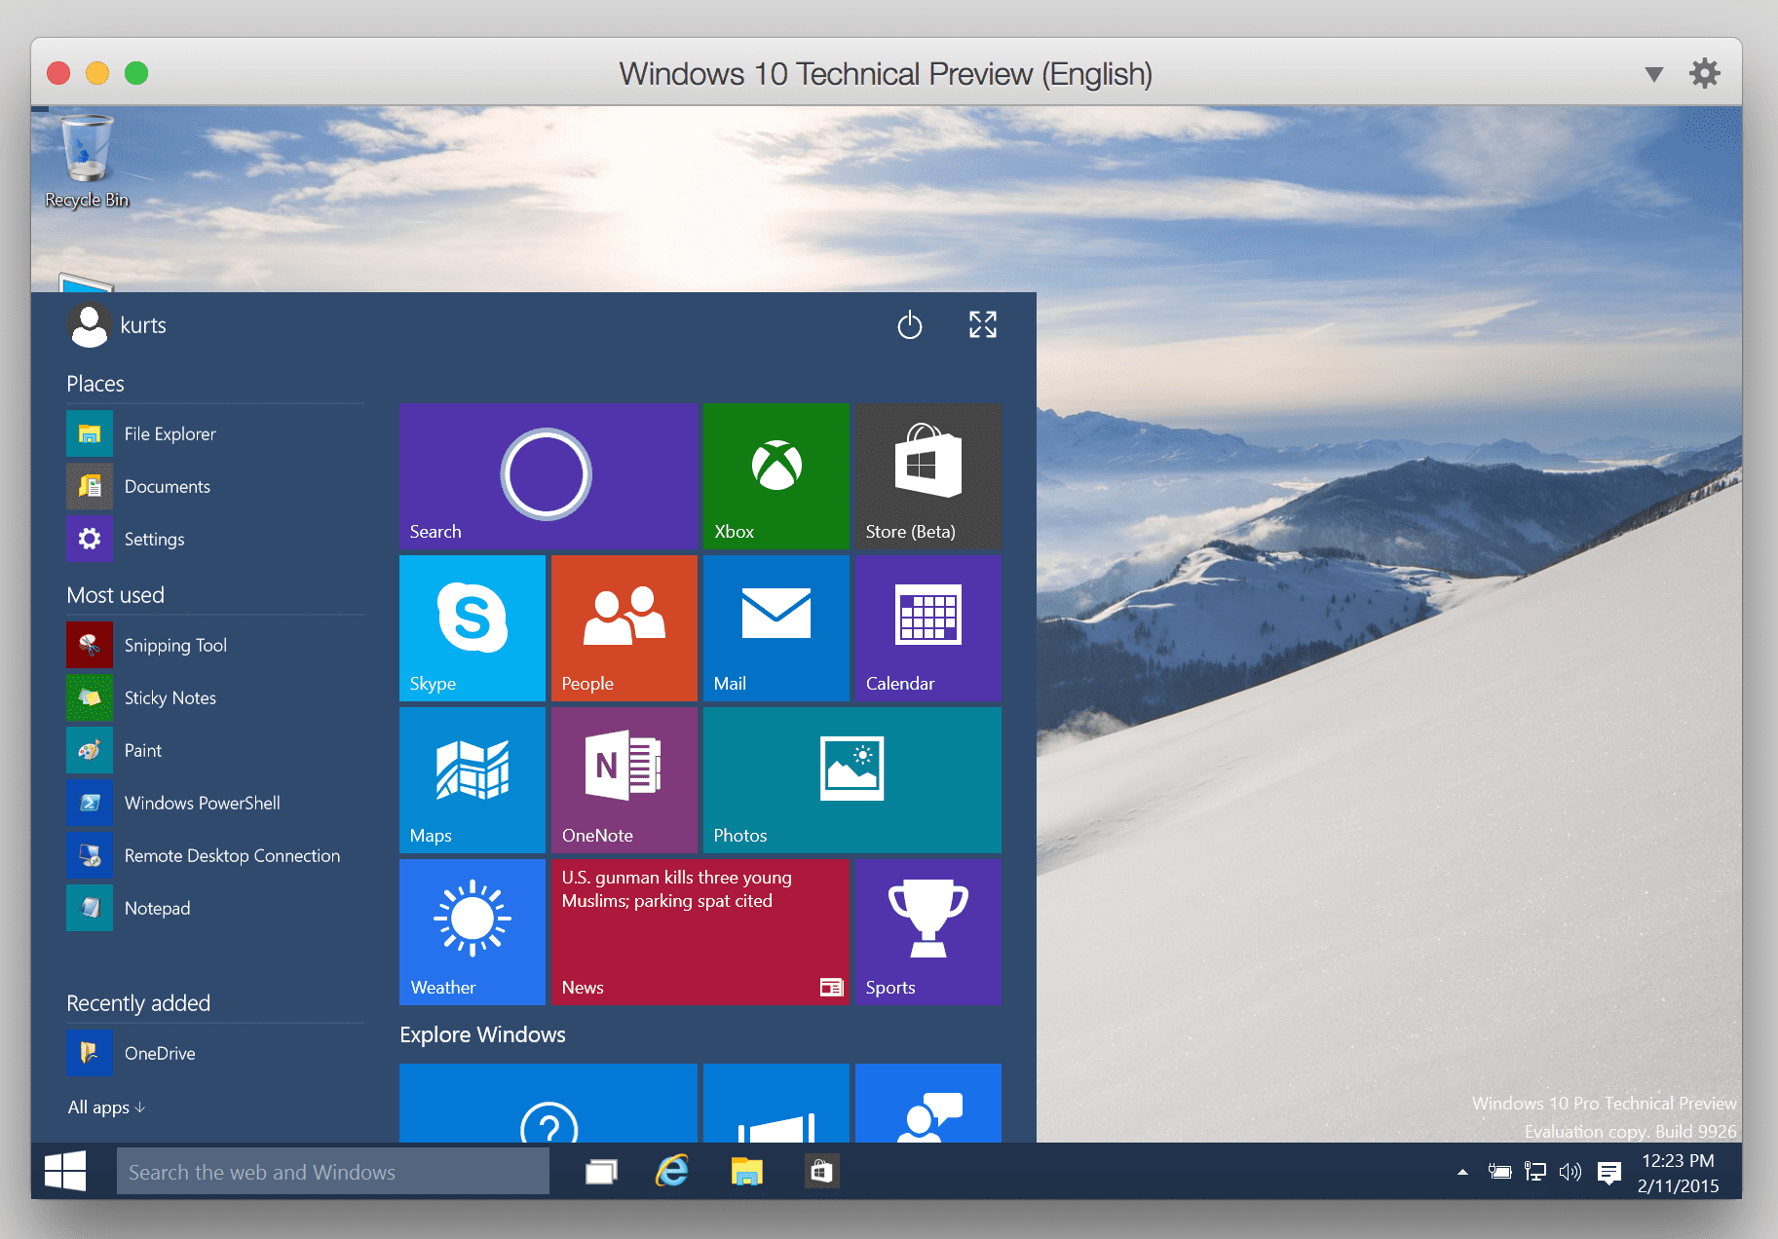The height and width of the screenshot is (1239, 1778).
Task: Open File Explorer from taskbar
Action: pos(747,1172)
